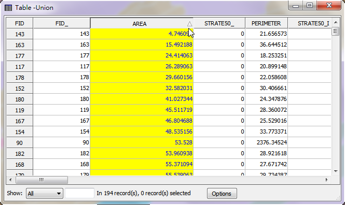
Task: Click vertical scrollbar down arrow
Action: pos(336,171)
